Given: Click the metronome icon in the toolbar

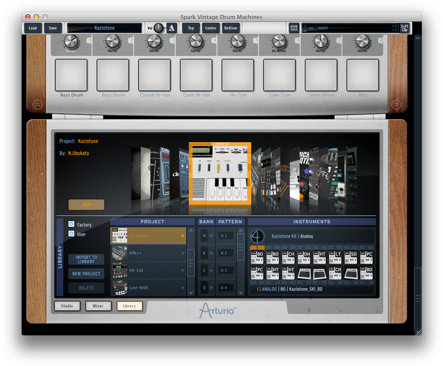Looking at the screenshot, I should [171, 28].
